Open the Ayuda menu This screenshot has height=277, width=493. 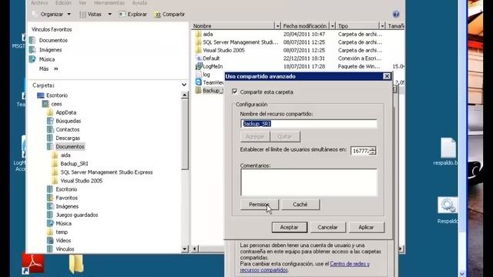(x=139, y=3)
